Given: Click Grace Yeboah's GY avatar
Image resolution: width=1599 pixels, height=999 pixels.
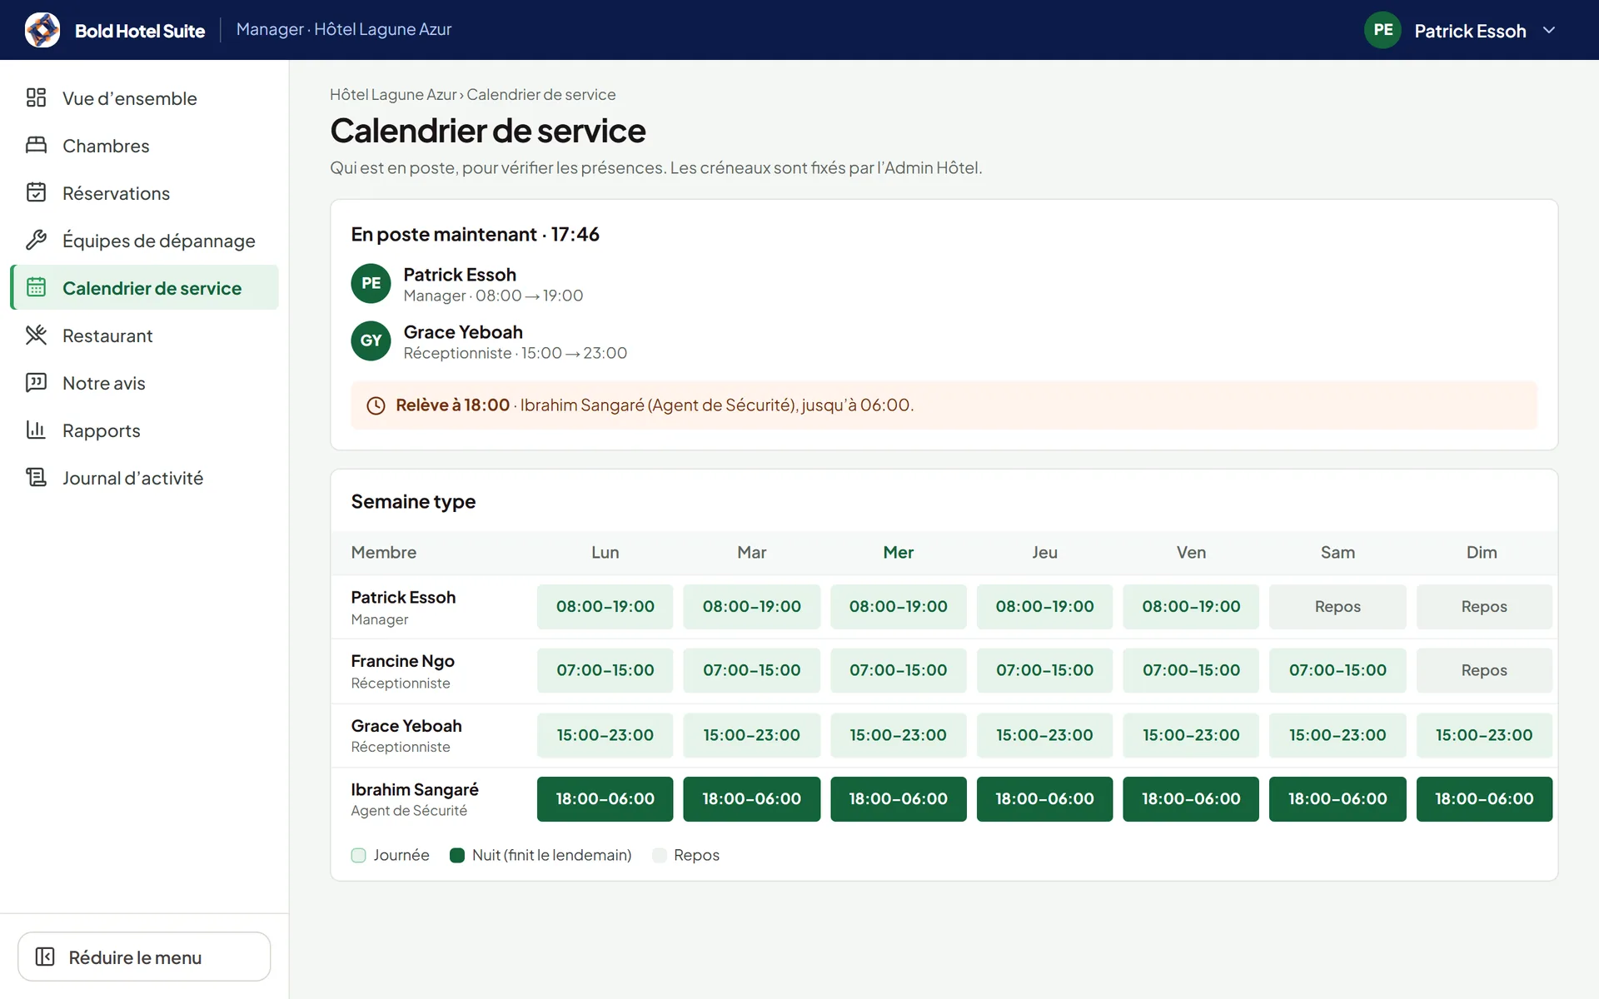Looking at the screenshot, I should [x=371, y=340].
